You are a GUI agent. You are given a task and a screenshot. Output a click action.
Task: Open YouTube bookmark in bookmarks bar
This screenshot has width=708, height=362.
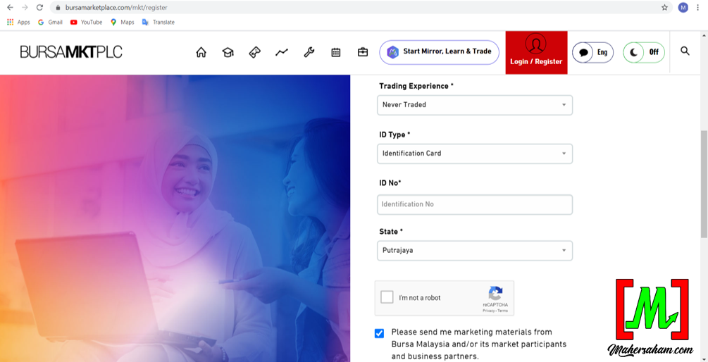pos(86,23)
